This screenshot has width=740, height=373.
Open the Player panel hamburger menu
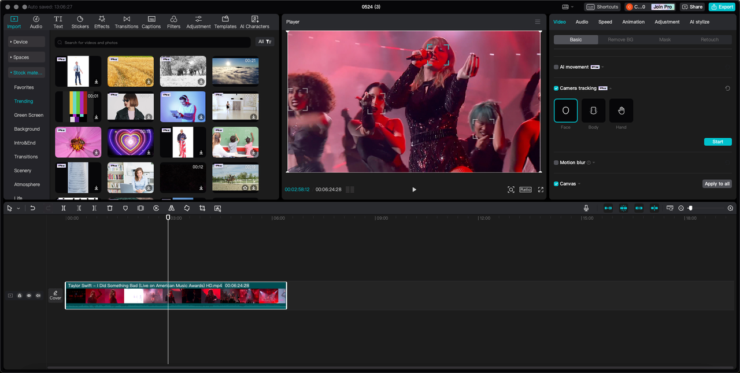(538, 22)
